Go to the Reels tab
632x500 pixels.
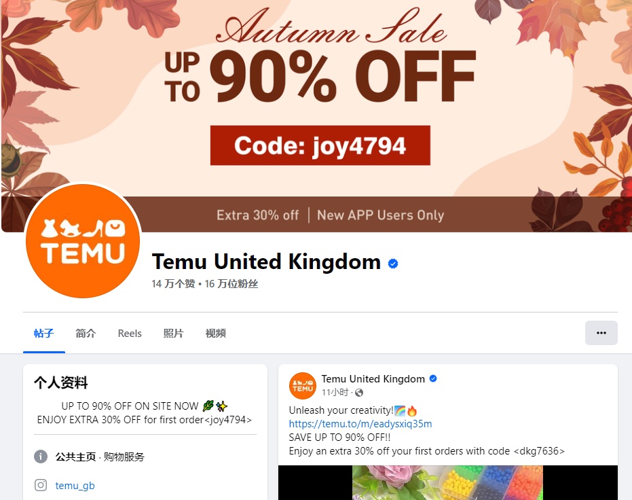(130, 334)
